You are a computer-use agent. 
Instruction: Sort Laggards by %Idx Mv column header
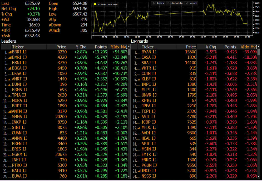[x=247, y=47]
